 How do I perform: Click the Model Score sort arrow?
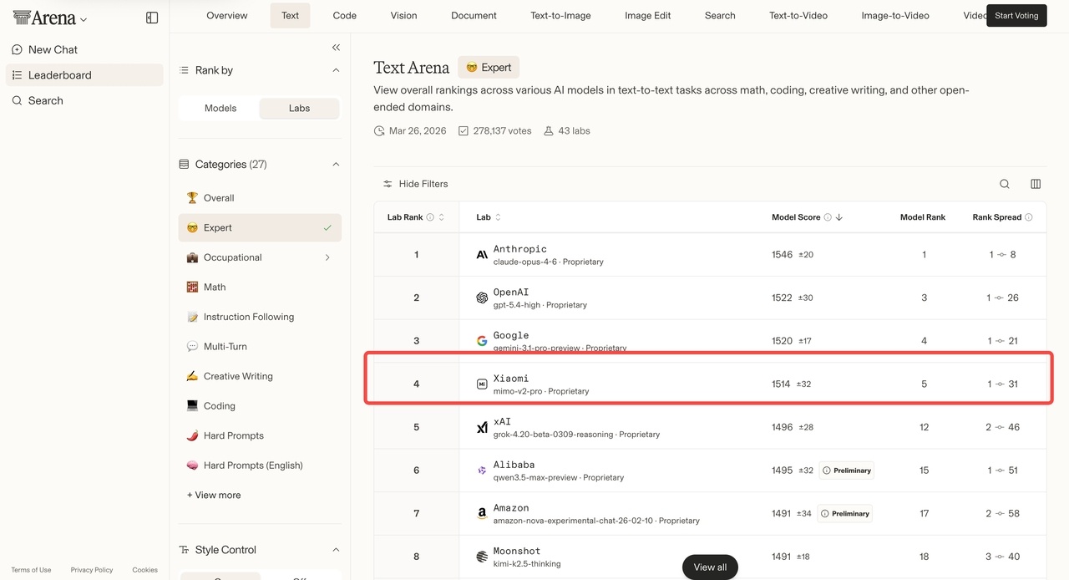pos(838,217)
